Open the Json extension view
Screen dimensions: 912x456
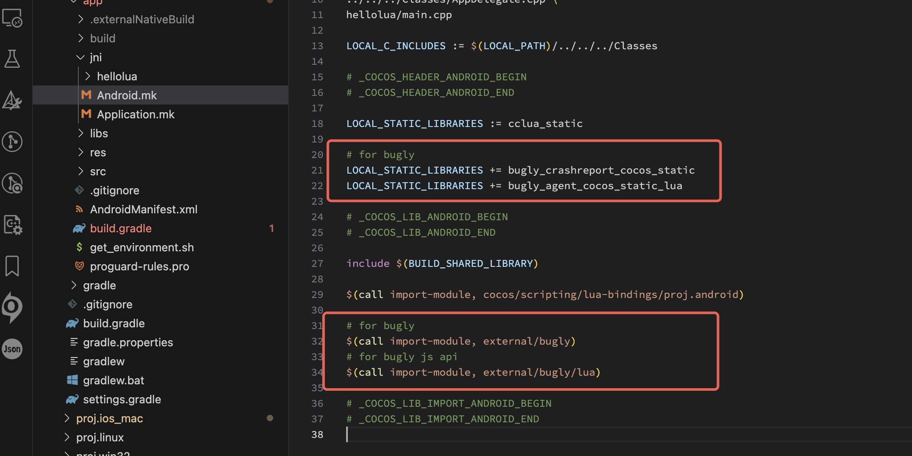click(12, 349)
